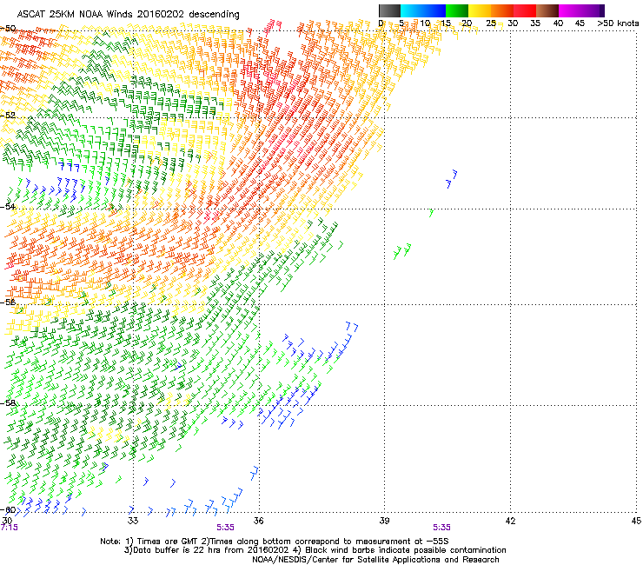Click the '5:35' time label near longitude 36
The width and height of the screenshot is (643, 565).
[226, 528]
